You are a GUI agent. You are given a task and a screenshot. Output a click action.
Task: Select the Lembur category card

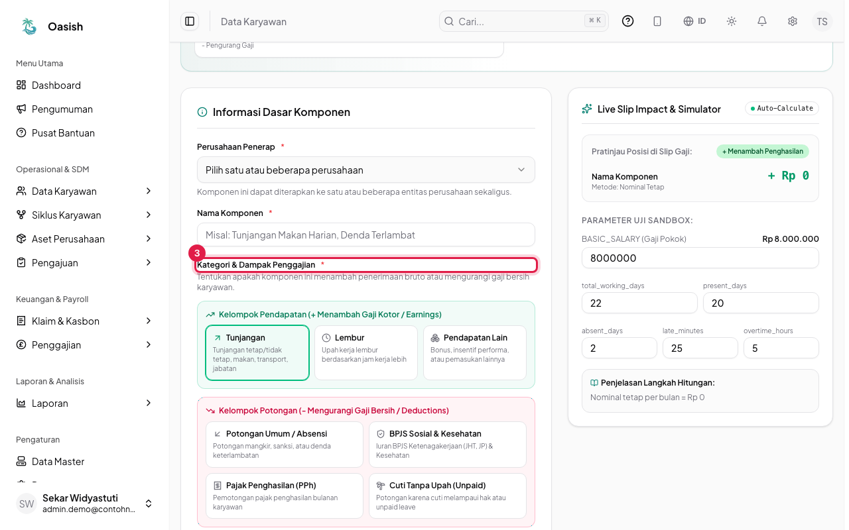[x=366, y=352]
